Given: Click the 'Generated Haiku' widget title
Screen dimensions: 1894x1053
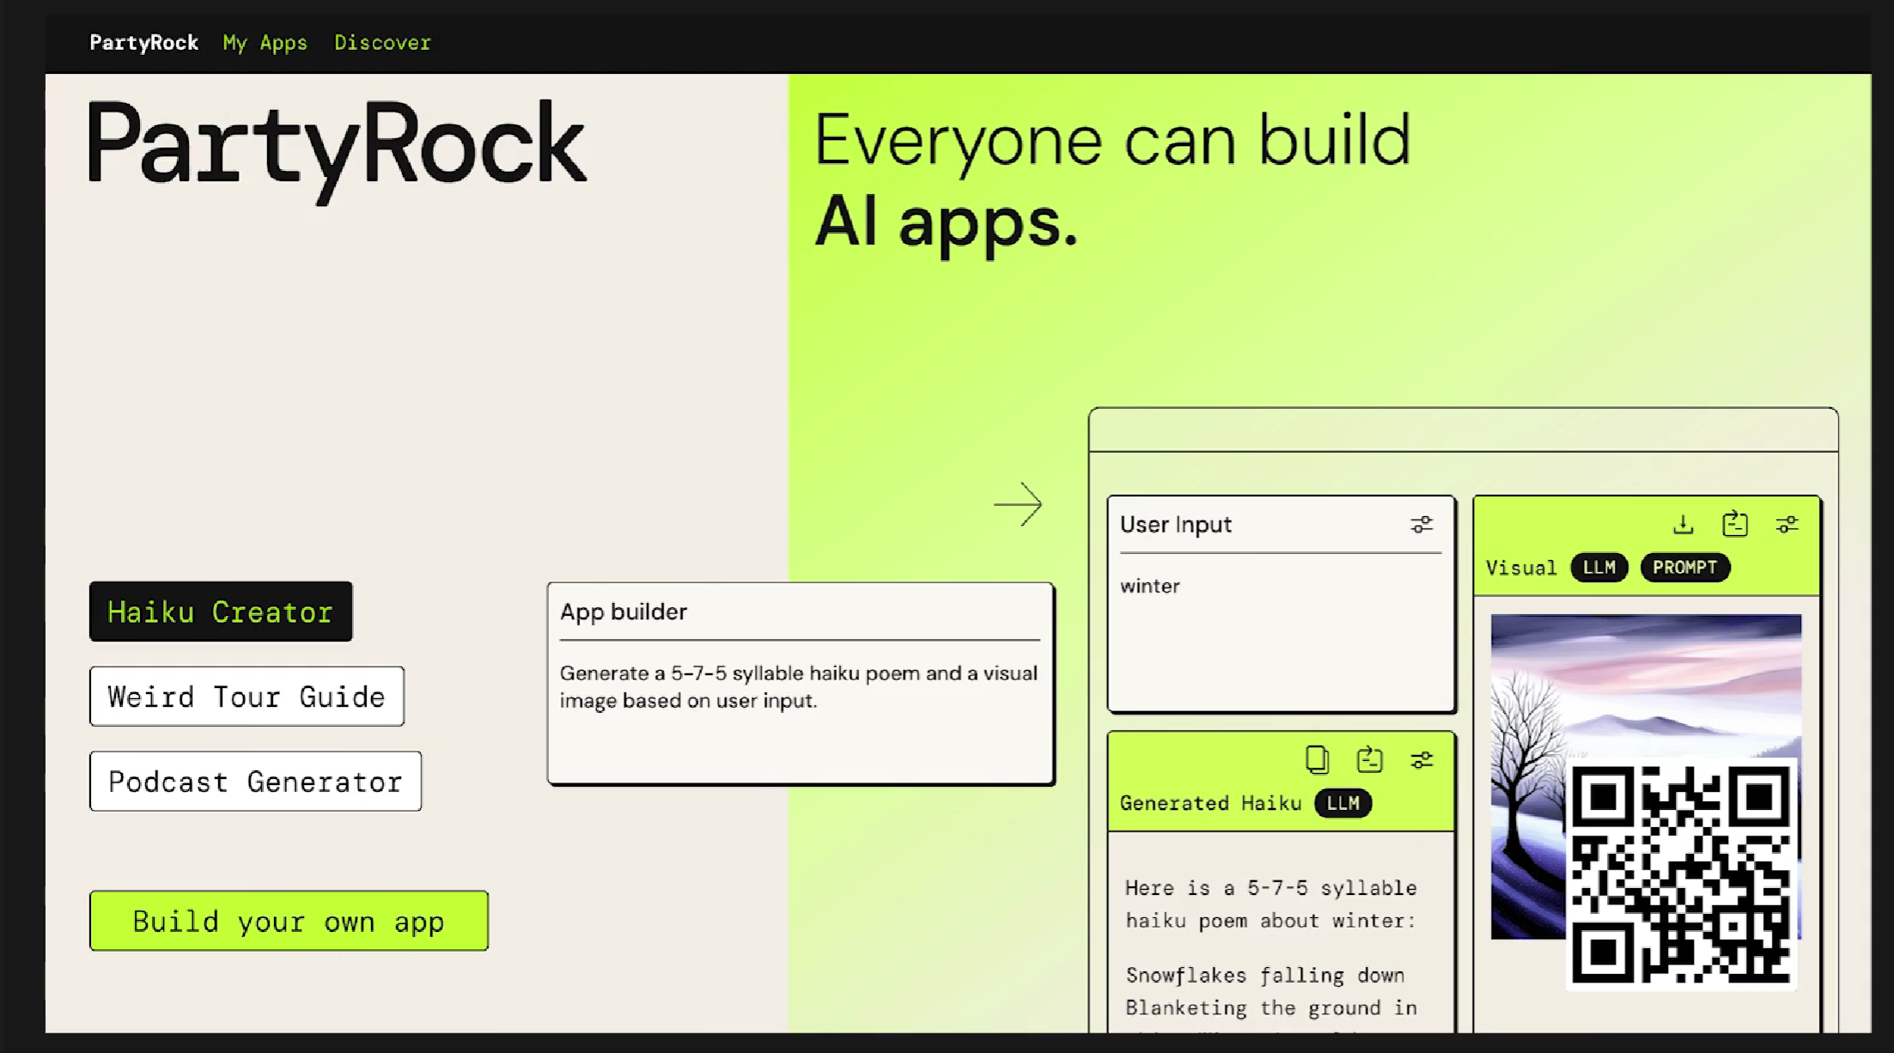Looking at the screenshot, I should (x=1210, y=803).
